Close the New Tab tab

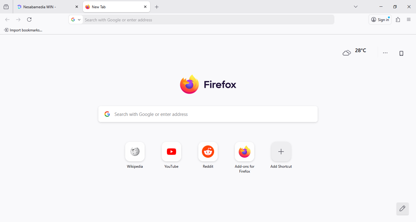[x=145, y=7]
